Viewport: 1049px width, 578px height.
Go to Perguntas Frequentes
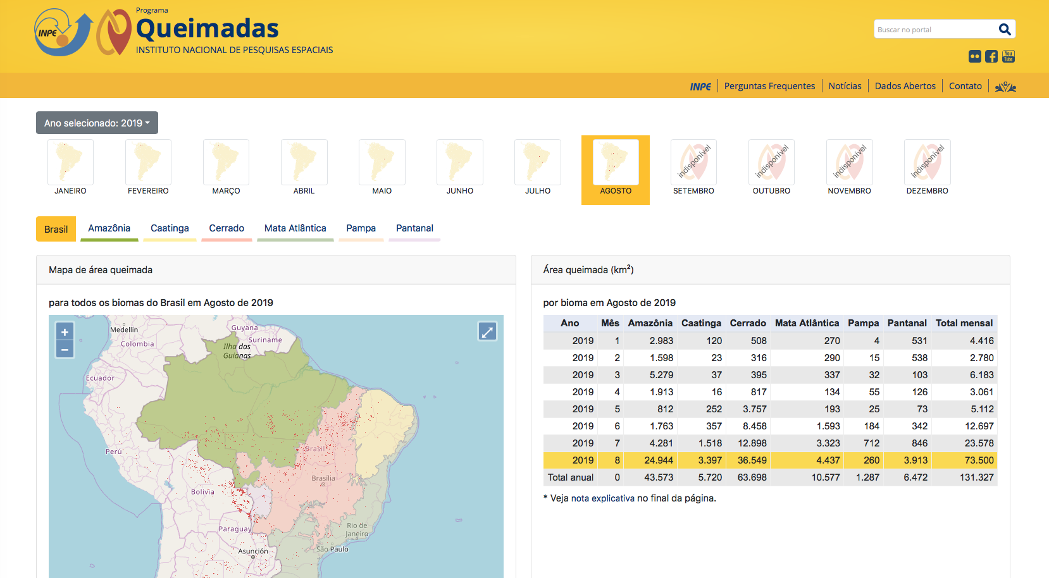tap(769, 86)
